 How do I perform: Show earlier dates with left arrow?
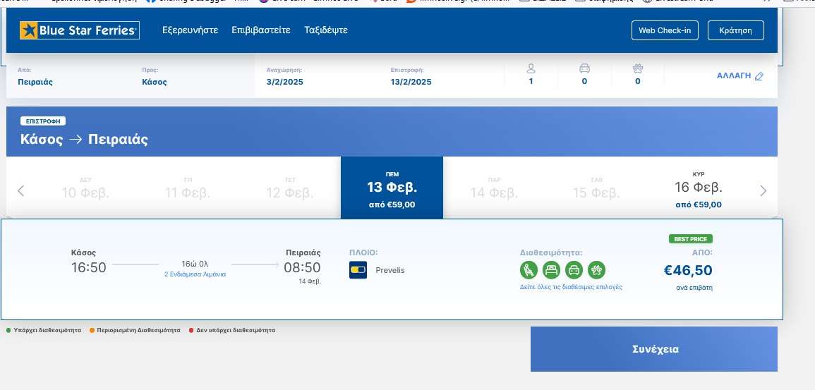[x=21, y=190]
